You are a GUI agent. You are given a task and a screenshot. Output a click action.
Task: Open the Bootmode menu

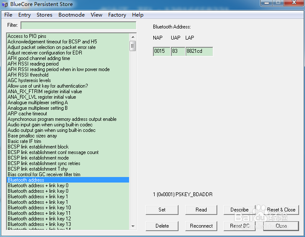click(x=72, y=15)
